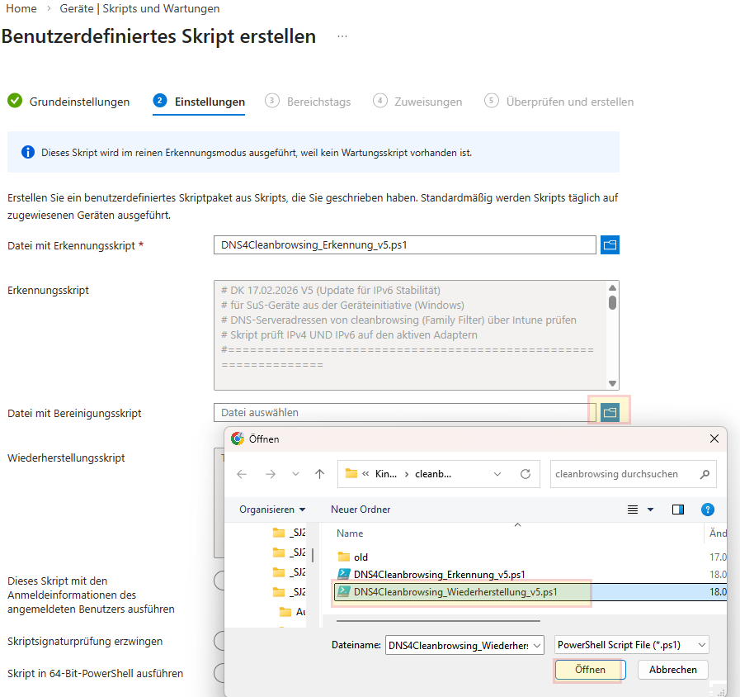Switch to the Grundeinstellungen step tab

[x=79, y=102]
